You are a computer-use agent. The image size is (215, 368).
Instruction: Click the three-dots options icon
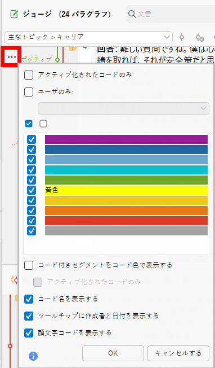point(11,57)
